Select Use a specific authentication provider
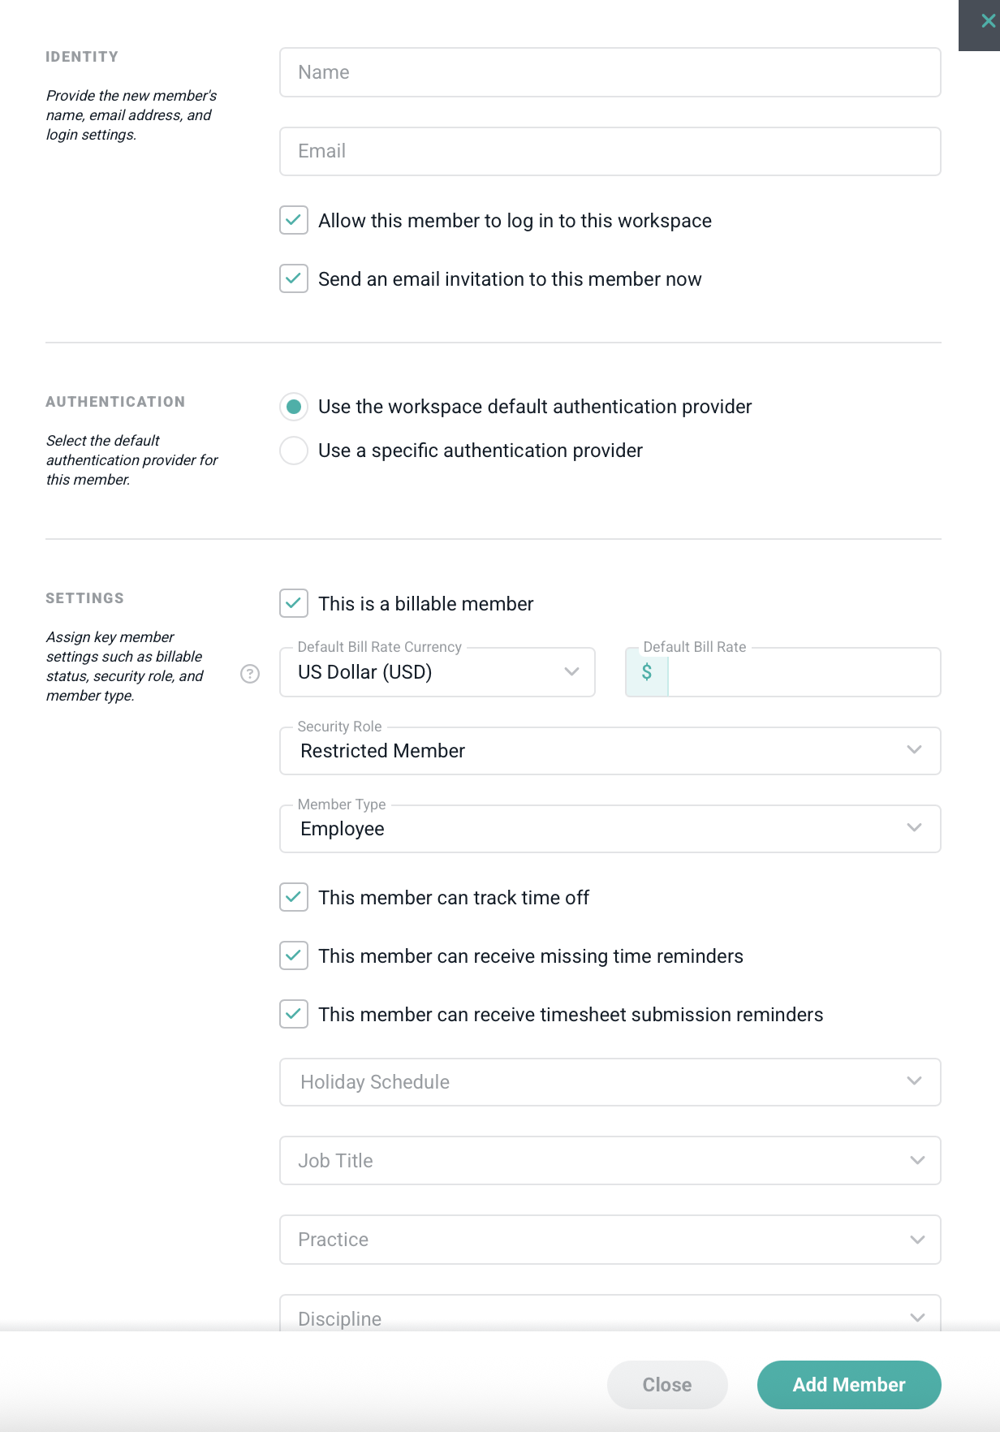This screenshot has width=1000, height=1432. [294, 451]
